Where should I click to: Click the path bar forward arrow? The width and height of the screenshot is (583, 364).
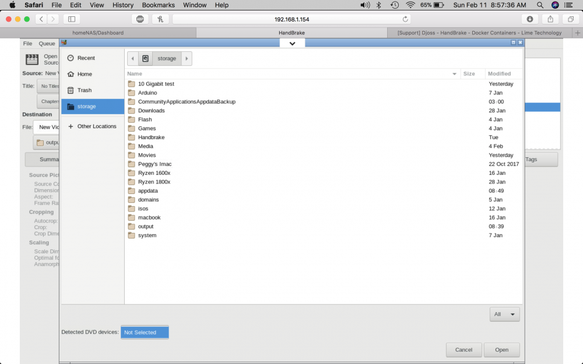coord(187,58)
